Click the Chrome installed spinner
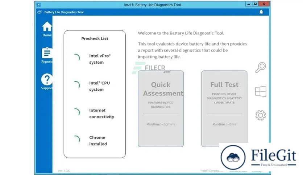 click(76, 139)
